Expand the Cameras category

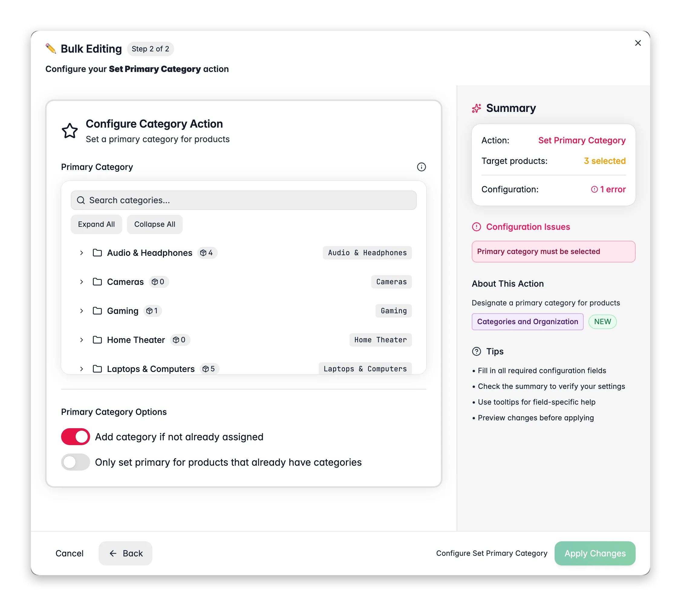pyautogui.click(x=81, y=282)
